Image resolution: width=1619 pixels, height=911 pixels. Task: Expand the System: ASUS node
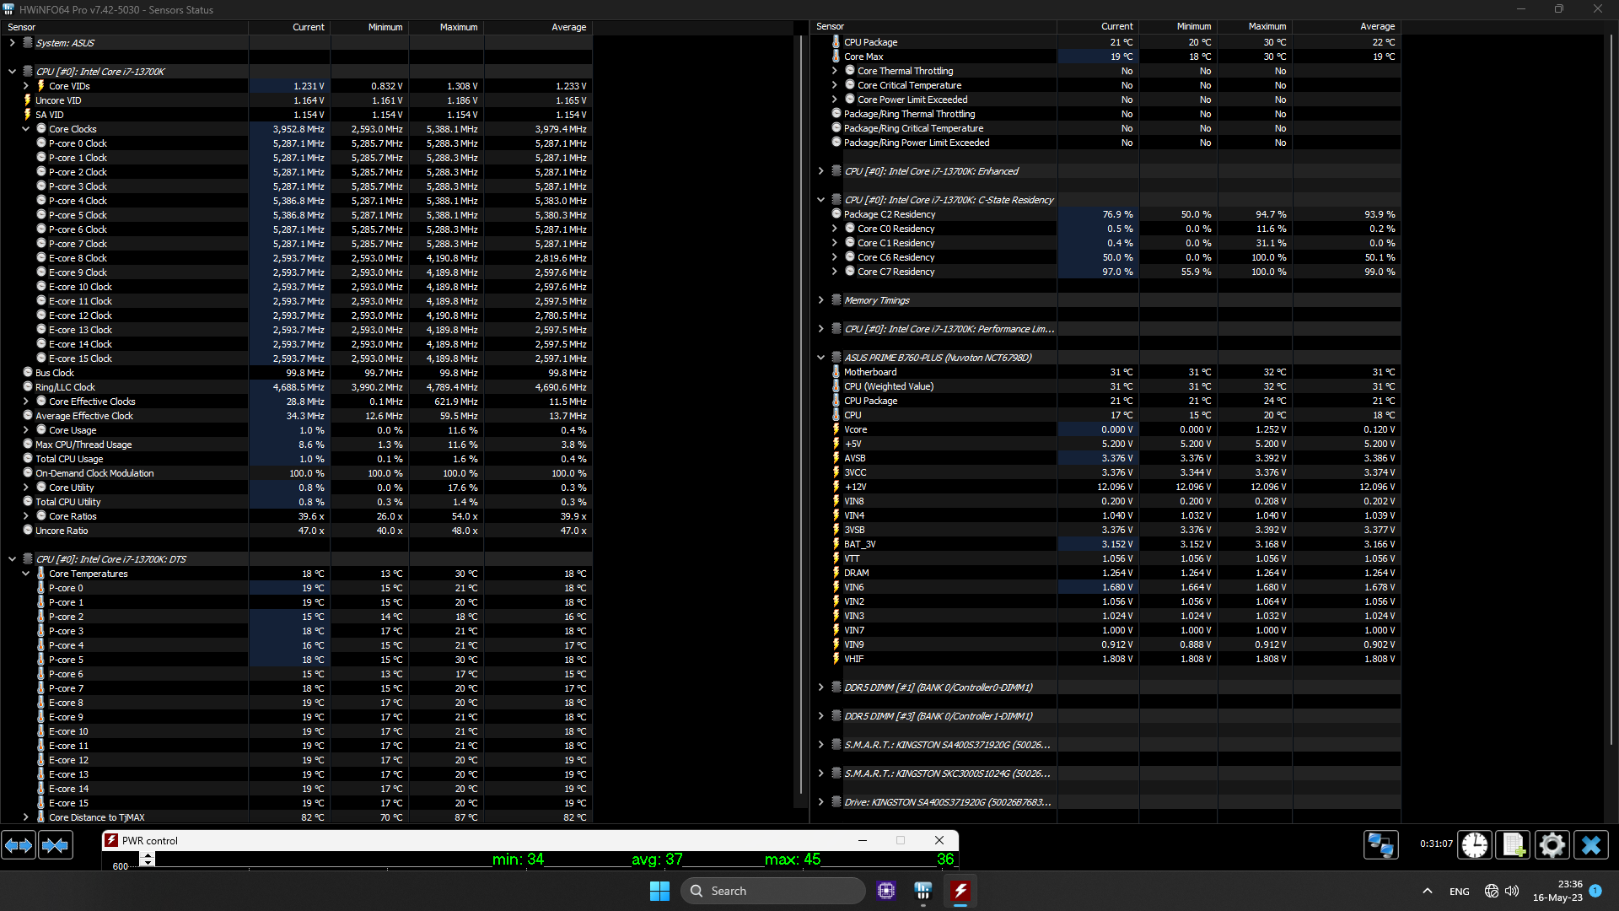click(x=13, y=43)
